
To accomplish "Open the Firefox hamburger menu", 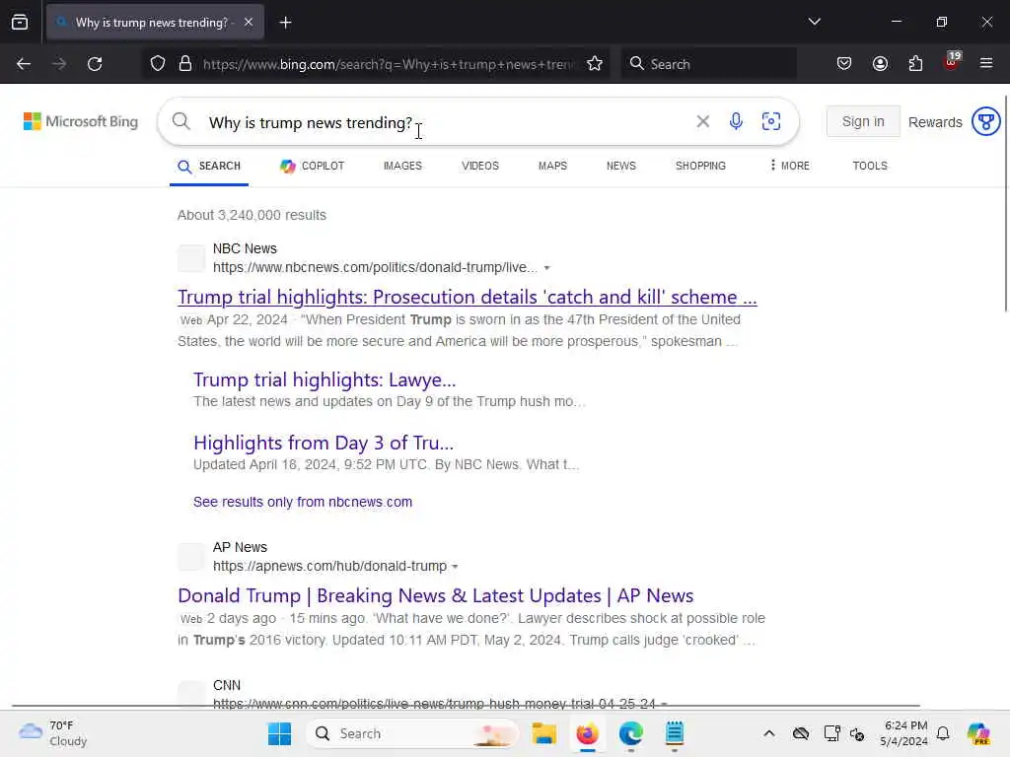I will [986, 63].
